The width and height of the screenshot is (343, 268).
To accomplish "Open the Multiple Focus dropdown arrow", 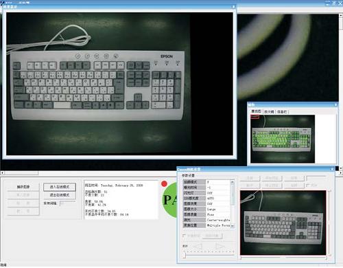I will (x=233, y=225).
